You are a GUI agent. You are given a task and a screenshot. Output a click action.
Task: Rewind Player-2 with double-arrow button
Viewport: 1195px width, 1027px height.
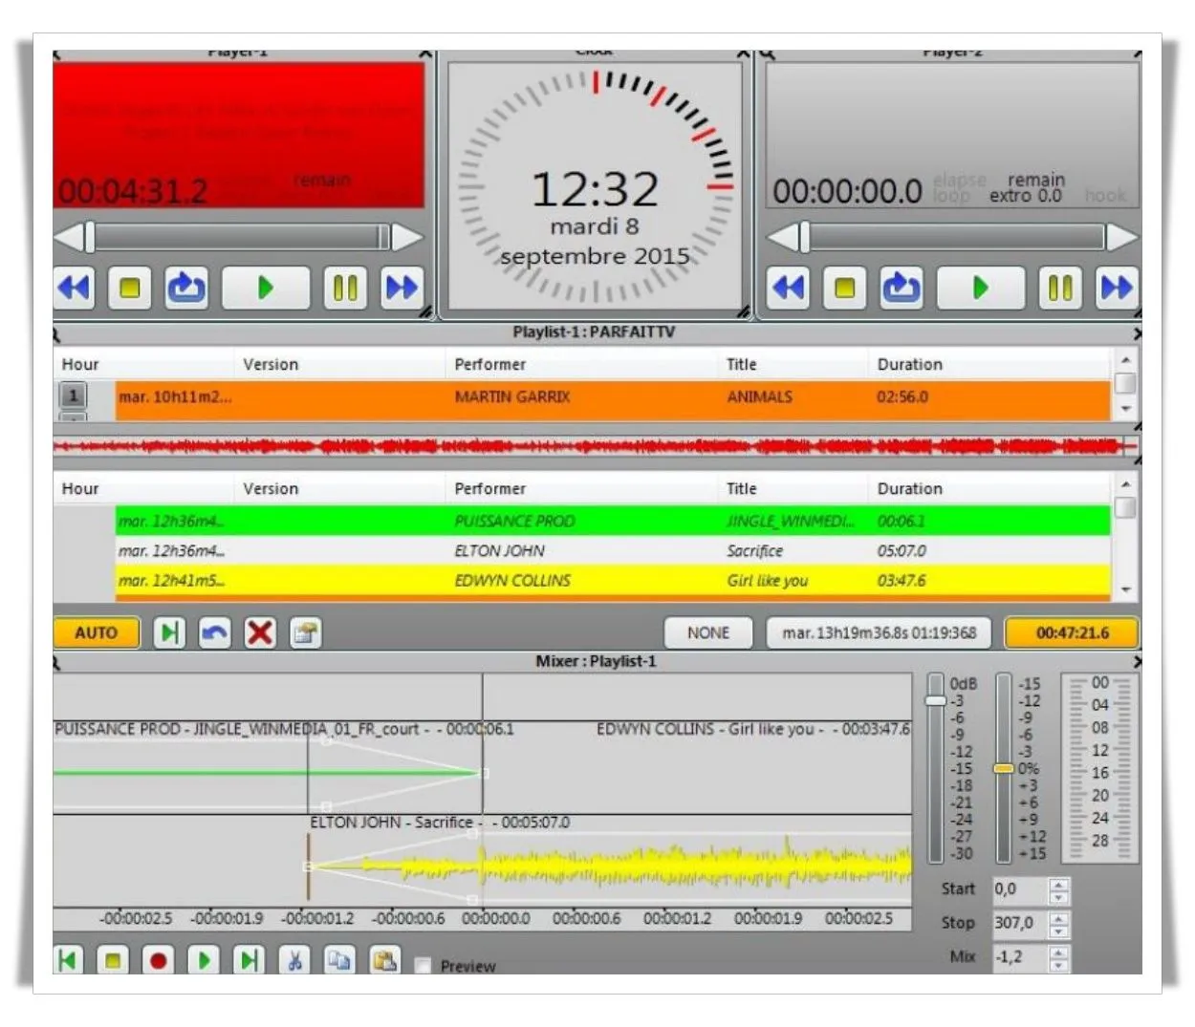[x=789, y=287]
